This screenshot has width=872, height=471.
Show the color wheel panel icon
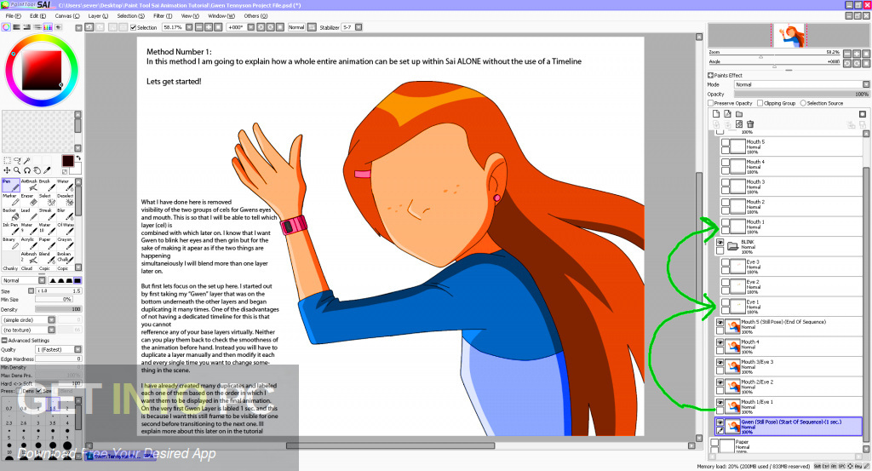coord(6,26)
